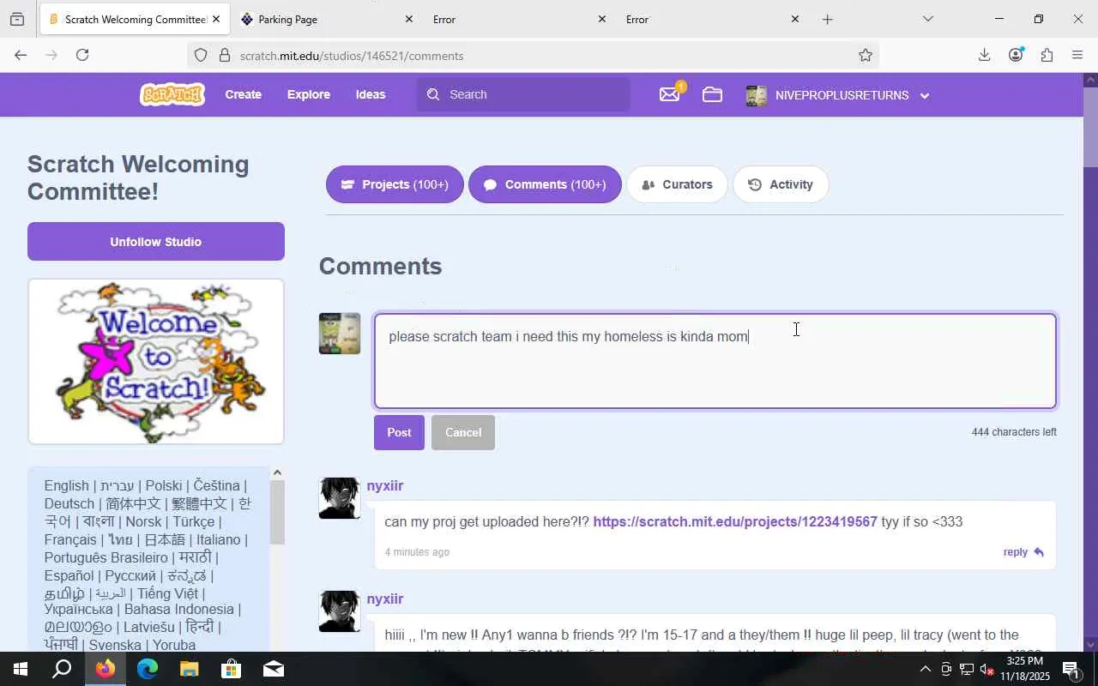Open Firefox account icon

[x=1016, y=55]
